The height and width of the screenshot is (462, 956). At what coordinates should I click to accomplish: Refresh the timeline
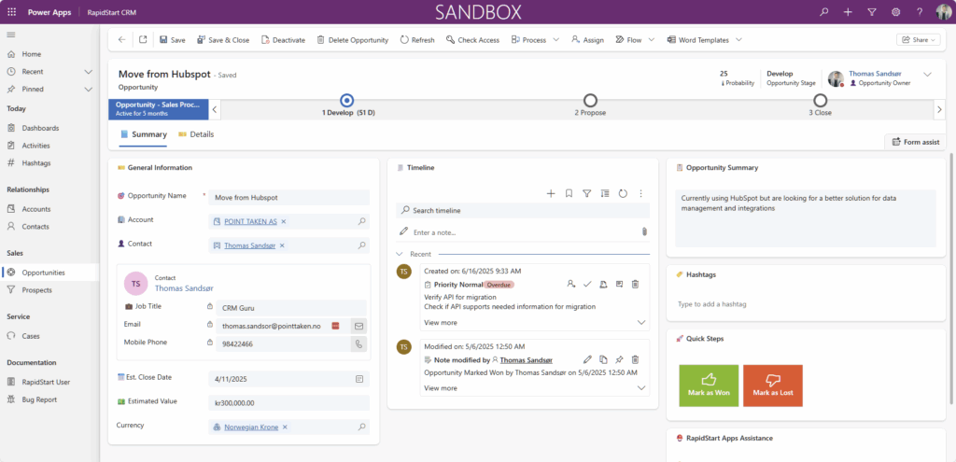(623, 193)
